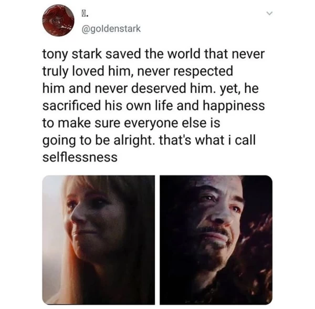Screen dimensions: 315x309
Task: Open the left photo of blonde woman
Action: tap(98, 240)
